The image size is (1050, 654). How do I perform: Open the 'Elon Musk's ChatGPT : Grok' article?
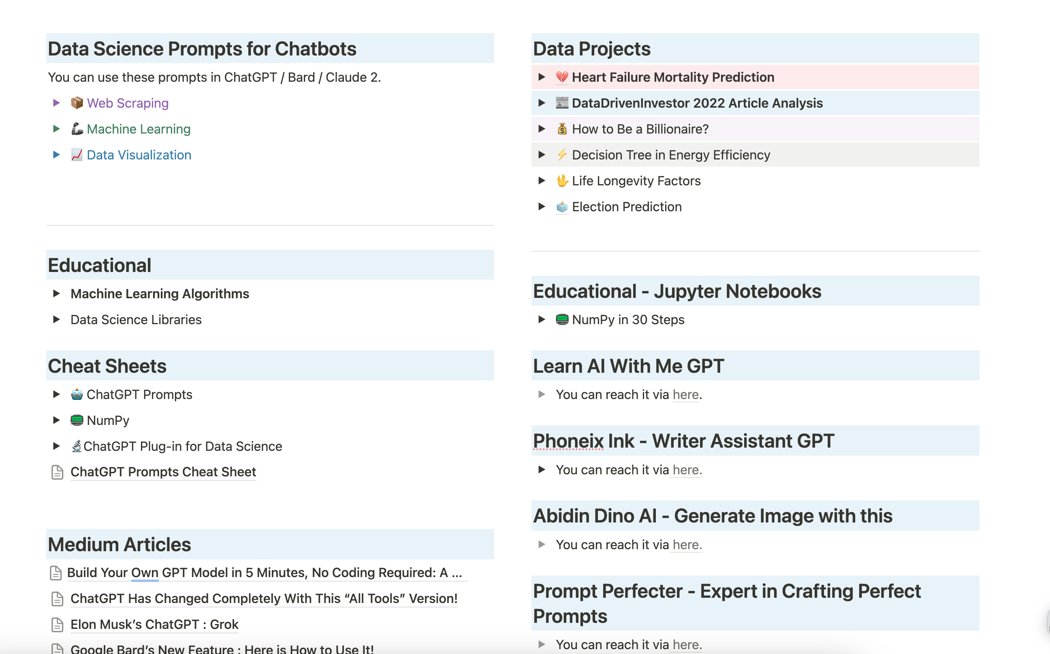tap(154, 624)
